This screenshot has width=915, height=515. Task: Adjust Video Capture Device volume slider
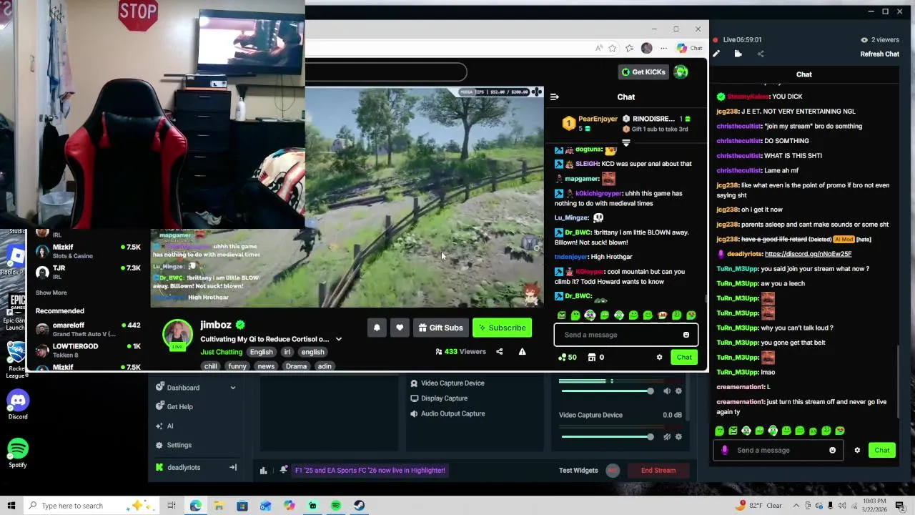coord(650,437)
